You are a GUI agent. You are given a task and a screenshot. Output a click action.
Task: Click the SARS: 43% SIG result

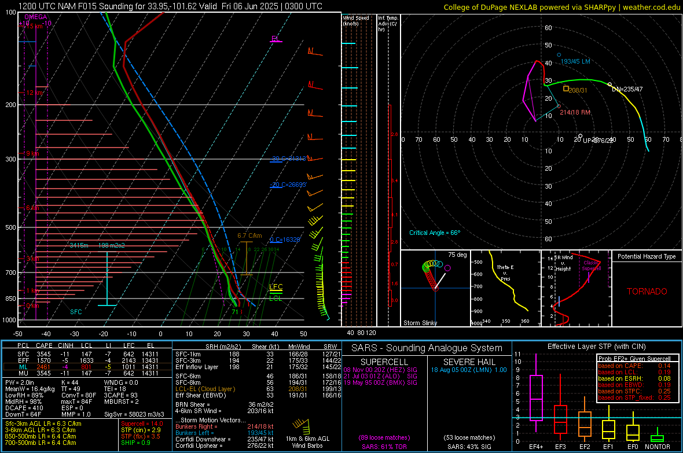coord(469,447)
